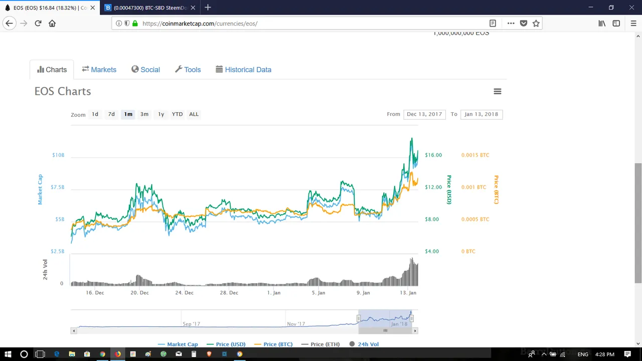Edit the From date field
The width and height of the screenshot is (642, 361).
(424, 114)
